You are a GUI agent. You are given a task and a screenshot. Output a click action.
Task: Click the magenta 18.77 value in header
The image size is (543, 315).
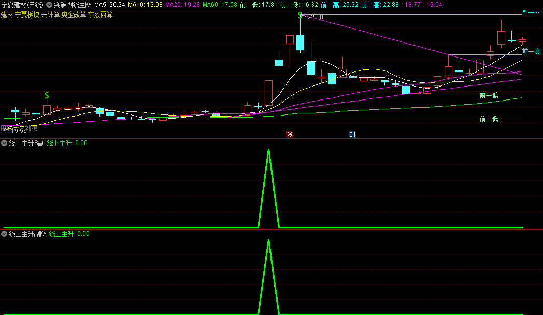pyautogui.click(x=411, y=5)
